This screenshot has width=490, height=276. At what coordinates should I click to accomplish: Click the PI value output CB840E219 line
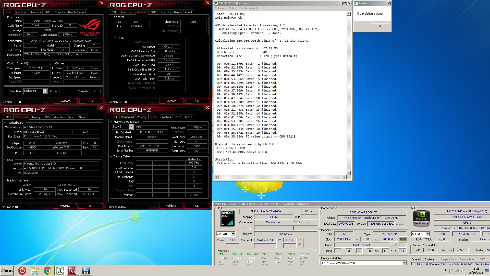(x=256, y=136)
